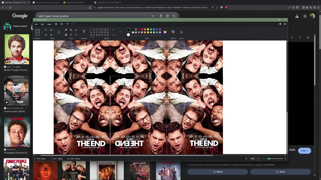Viewport: 321px width, 180px height.
Task: Activate the Magnifier tool
Action: 76,35
